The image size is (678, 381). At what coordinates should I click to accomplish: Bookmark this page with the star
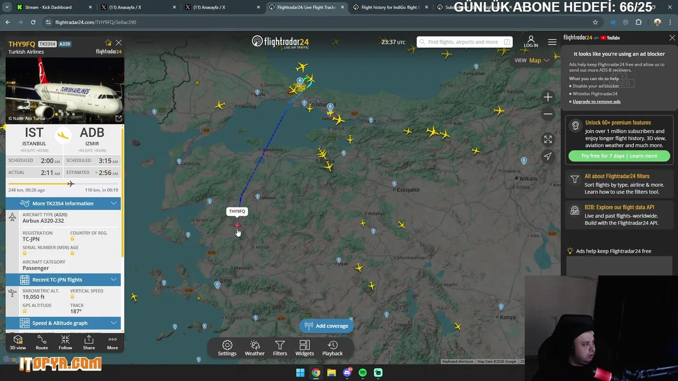595,22
